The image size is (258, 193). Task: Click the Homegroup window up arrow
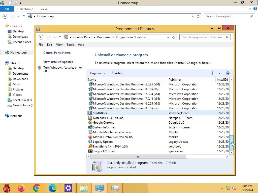tap(24, 16)
